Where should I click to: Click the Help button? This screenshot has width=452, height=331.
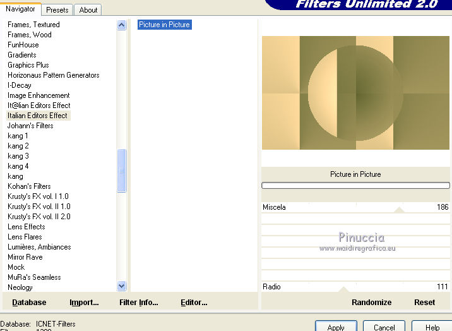432,327
